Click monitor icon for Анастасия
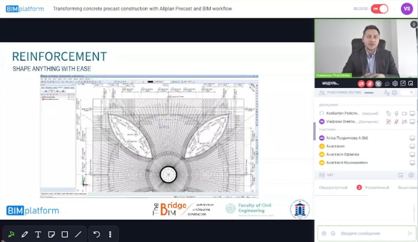 (412, 146)
